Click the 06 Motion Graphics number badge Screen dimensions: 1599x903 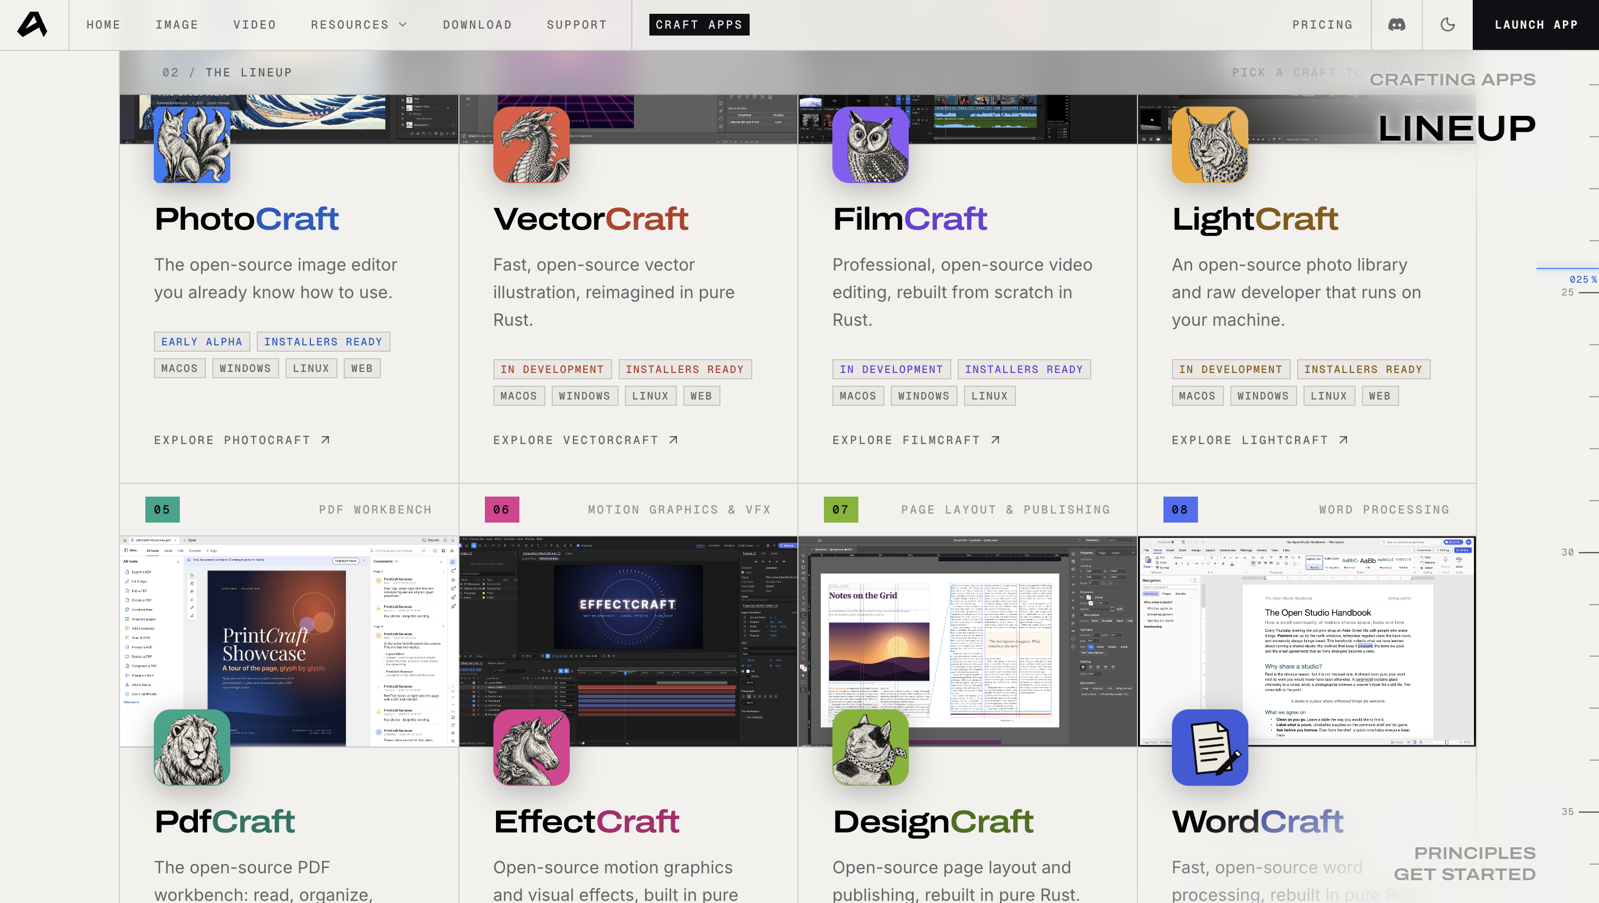point(501,509)
